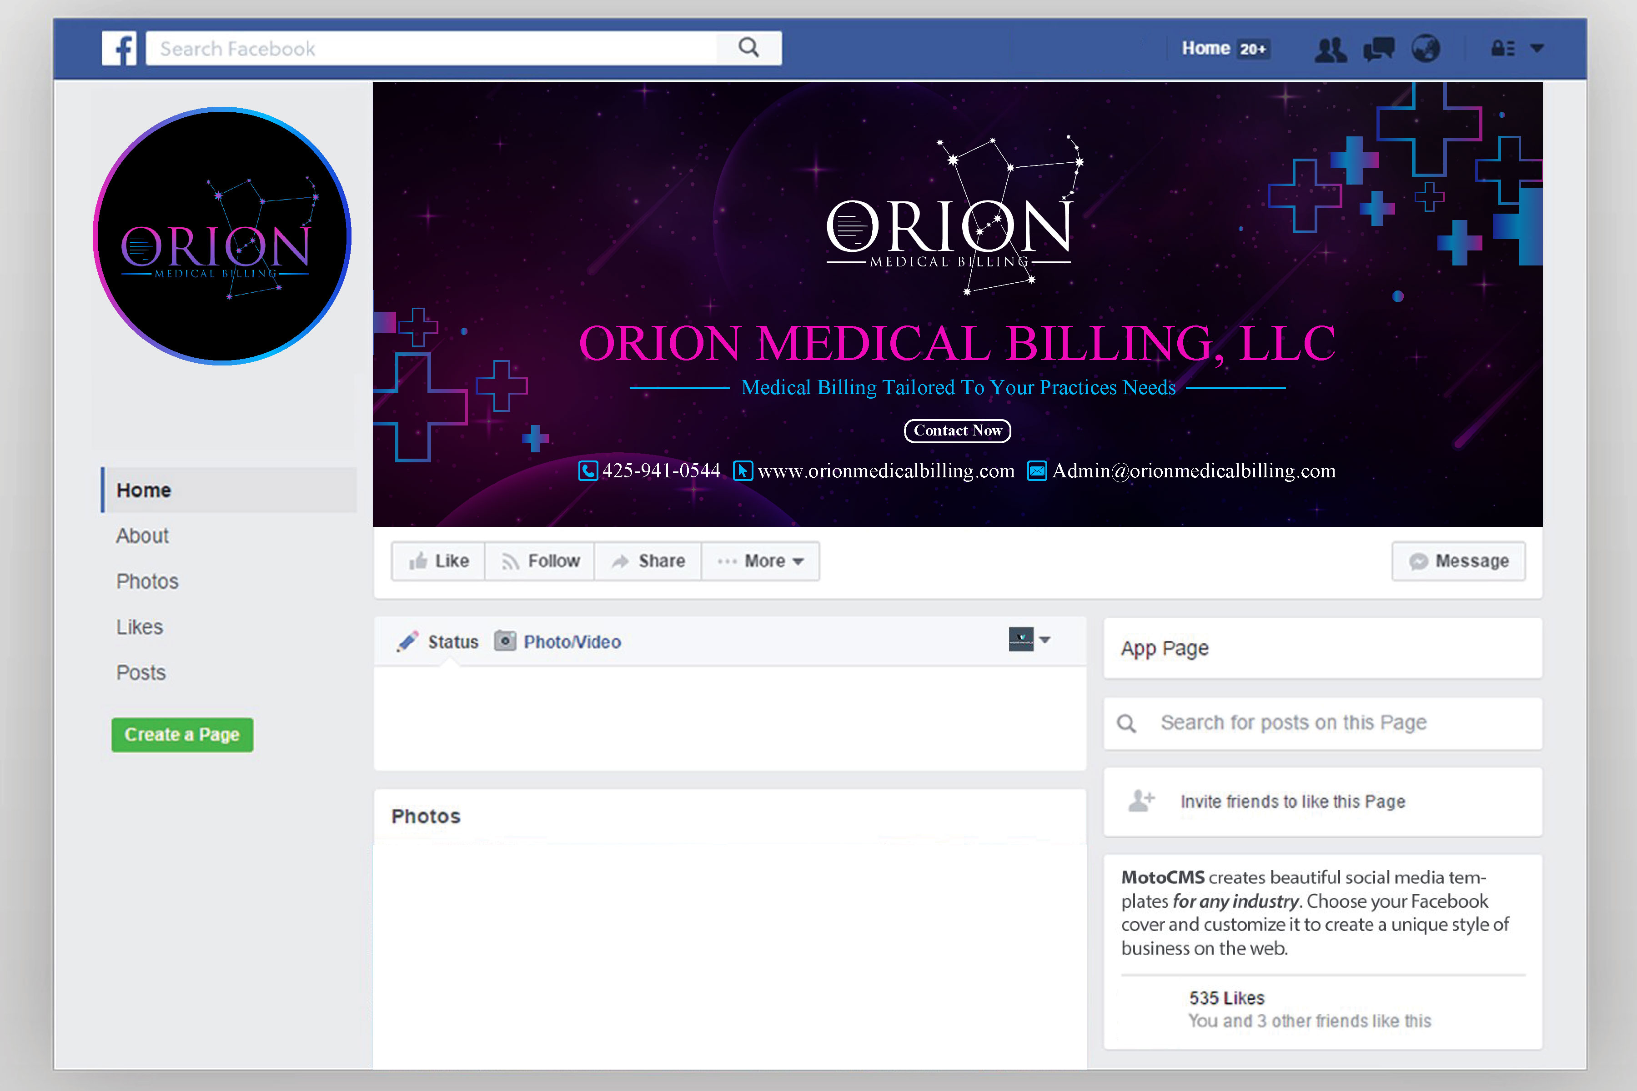This screenshot has width=1637, height=1091.
Task: Click the search magnifier icon in top bar
Action: pyautogui.click(x=748, y=47)
